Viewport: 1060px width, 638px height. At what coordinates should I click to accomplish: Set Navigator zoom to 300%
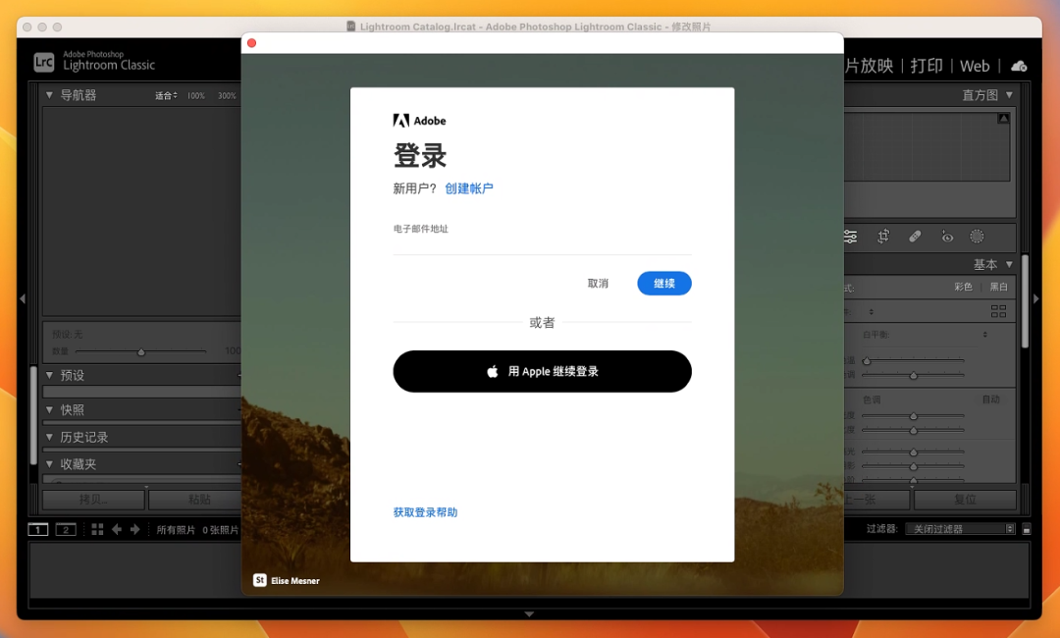[x=227, y=96]
